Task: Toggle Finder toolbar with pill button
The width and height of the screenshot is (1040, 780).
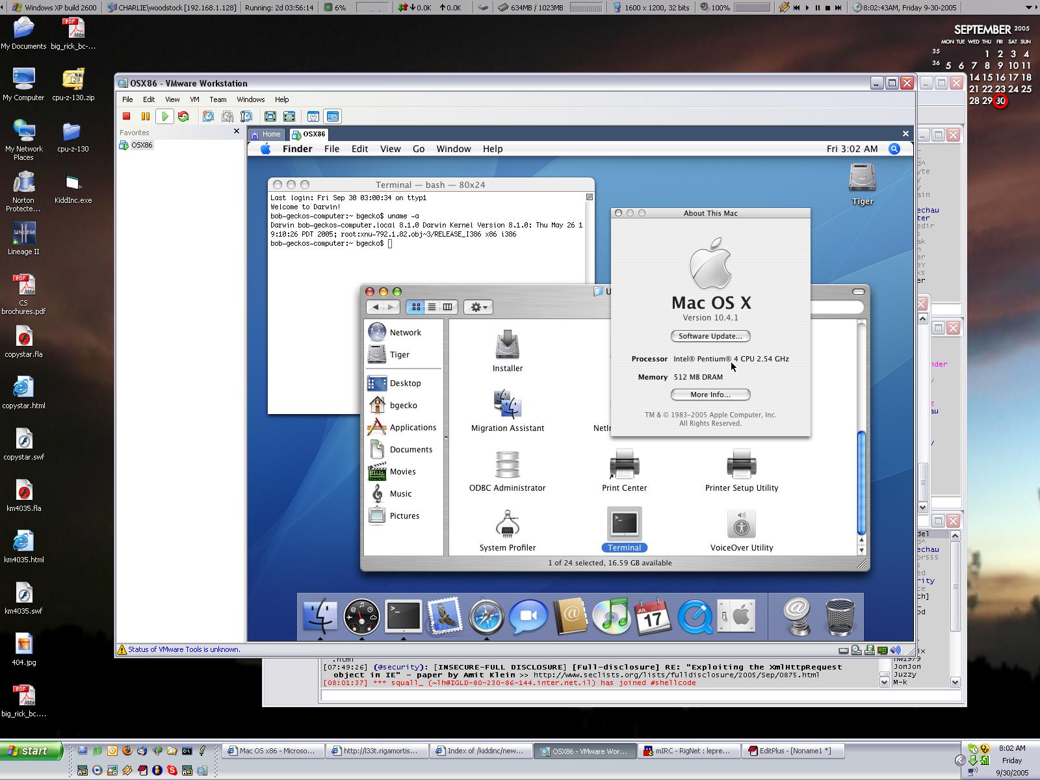Action: pos(859,292)
